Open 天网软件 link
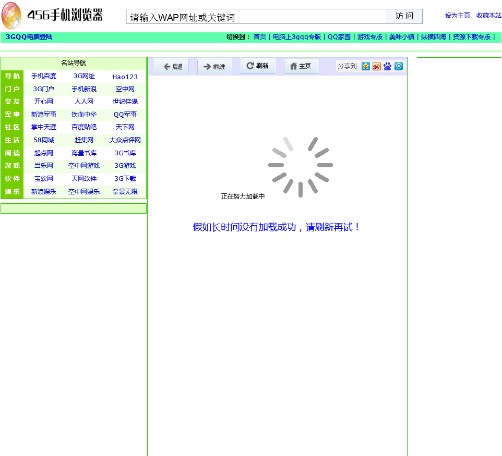502x456 pixels. [84, 179]
